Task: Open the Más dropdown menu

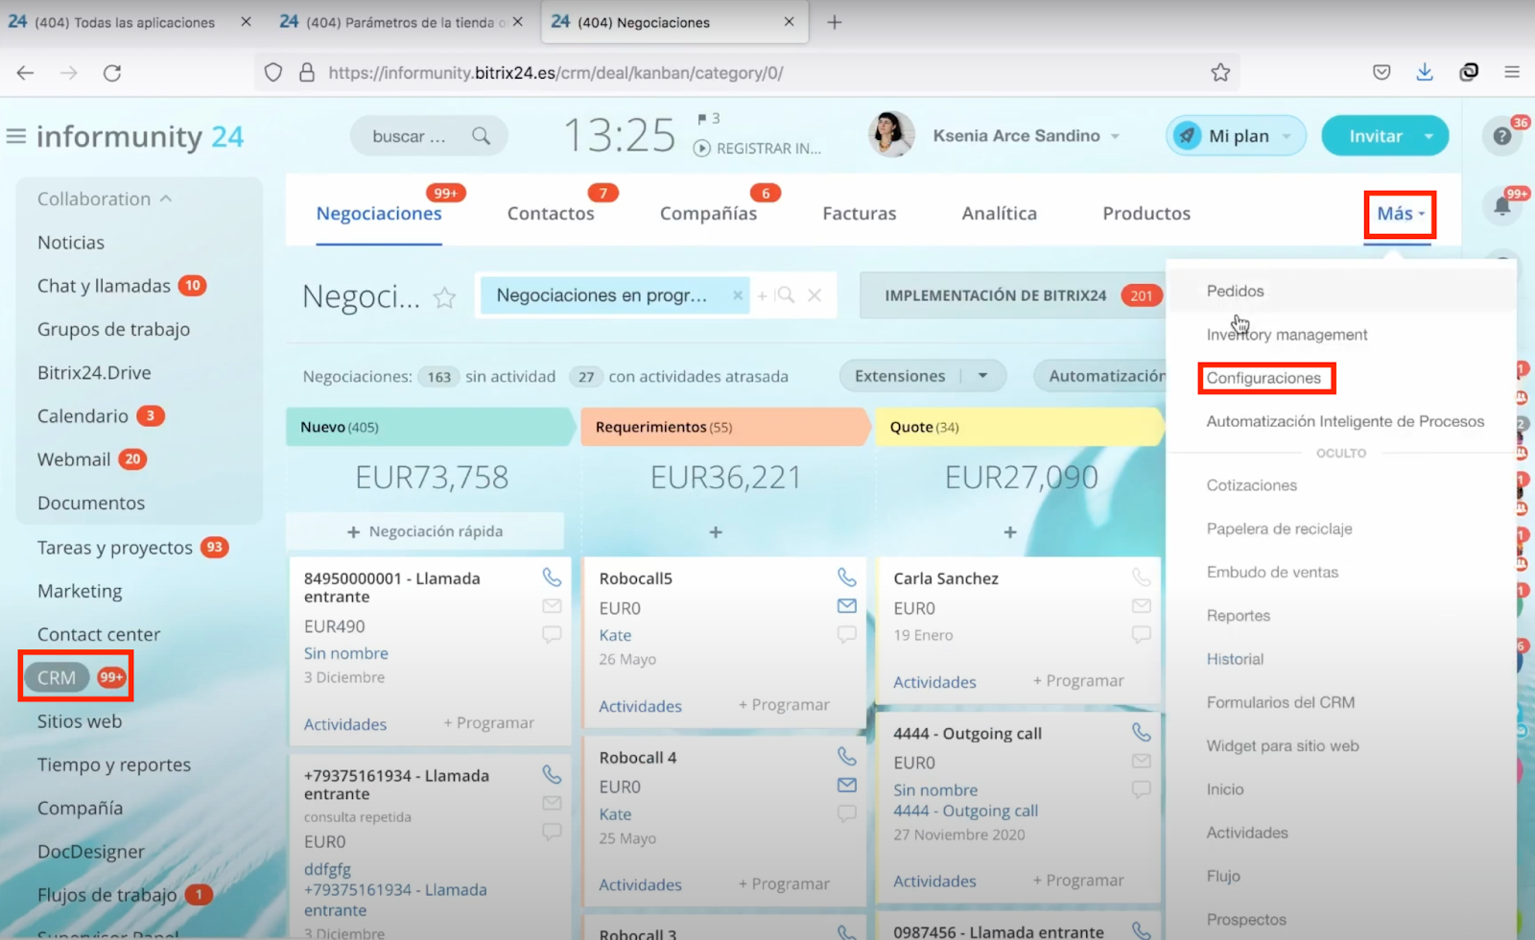Action: (x=1401, y=214)
